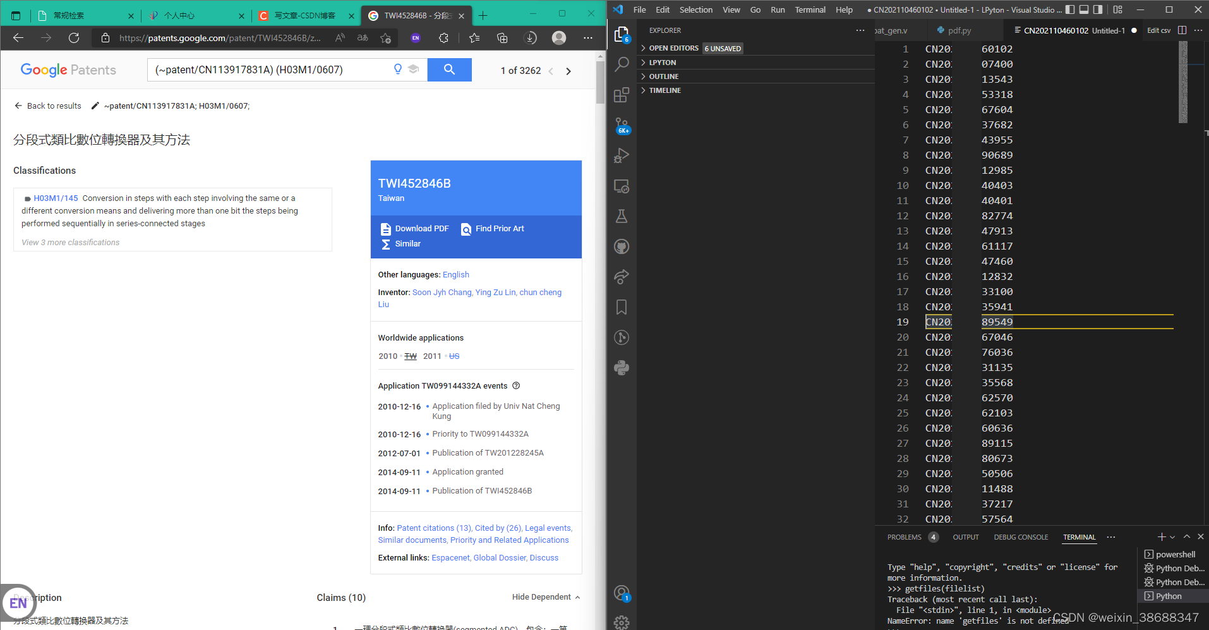The image size is (1209, 630).
Task: Click Edit csv button in editor
Action: click(x=1158, y=30)
